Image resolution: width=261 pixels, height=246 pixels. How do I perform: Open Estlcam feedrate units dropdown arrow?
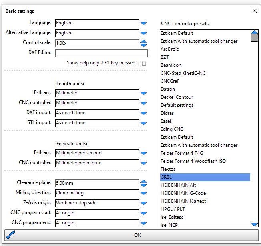[144, 153]
